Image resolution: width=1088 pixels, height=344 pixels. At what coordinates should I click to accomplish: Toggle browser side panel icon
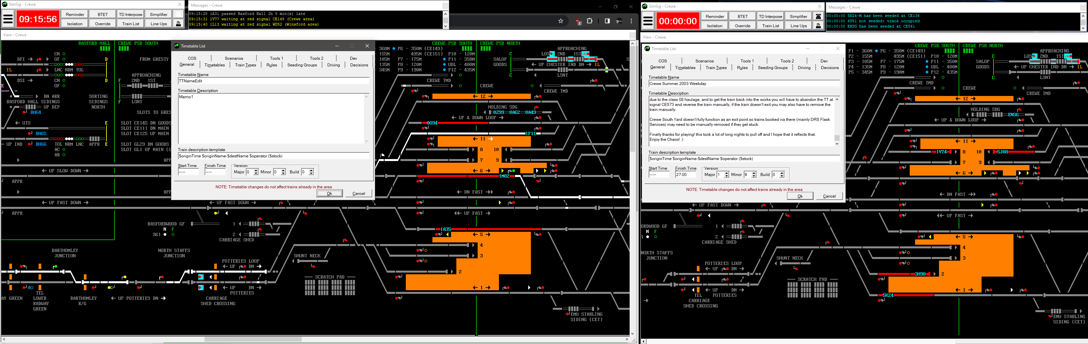607,21
